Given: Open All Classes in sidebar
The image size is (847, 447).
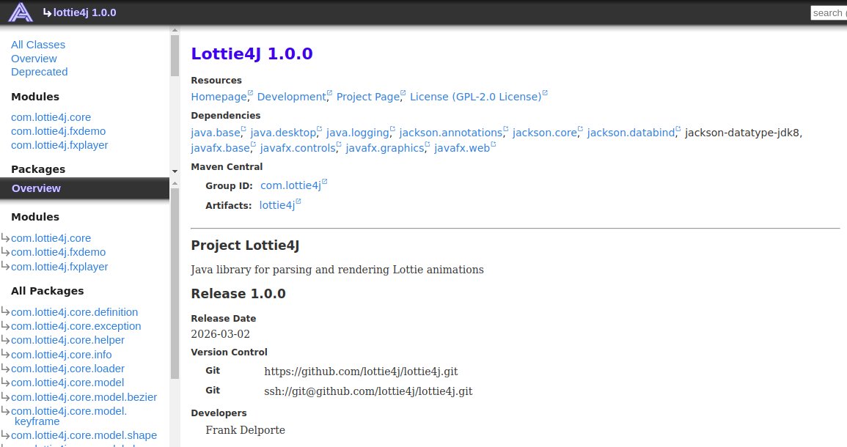Looking at the screenshot, I should click(x=38, y=45).
